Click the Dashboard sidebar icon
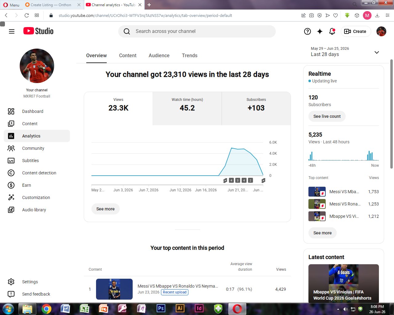Image resolution: width=394 pixels, height=315 pixels. (x=11, y=111)
